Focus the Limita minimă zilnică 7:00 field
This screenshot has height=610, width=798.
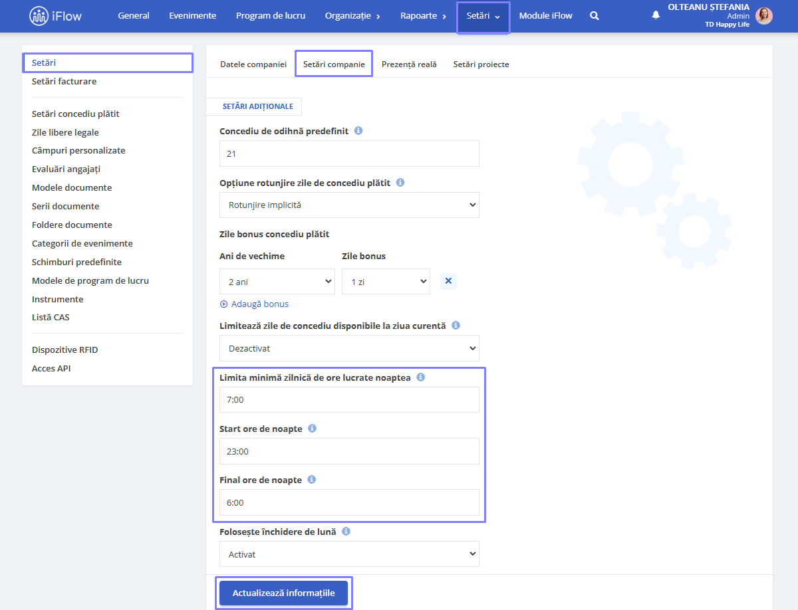[349, 399]
